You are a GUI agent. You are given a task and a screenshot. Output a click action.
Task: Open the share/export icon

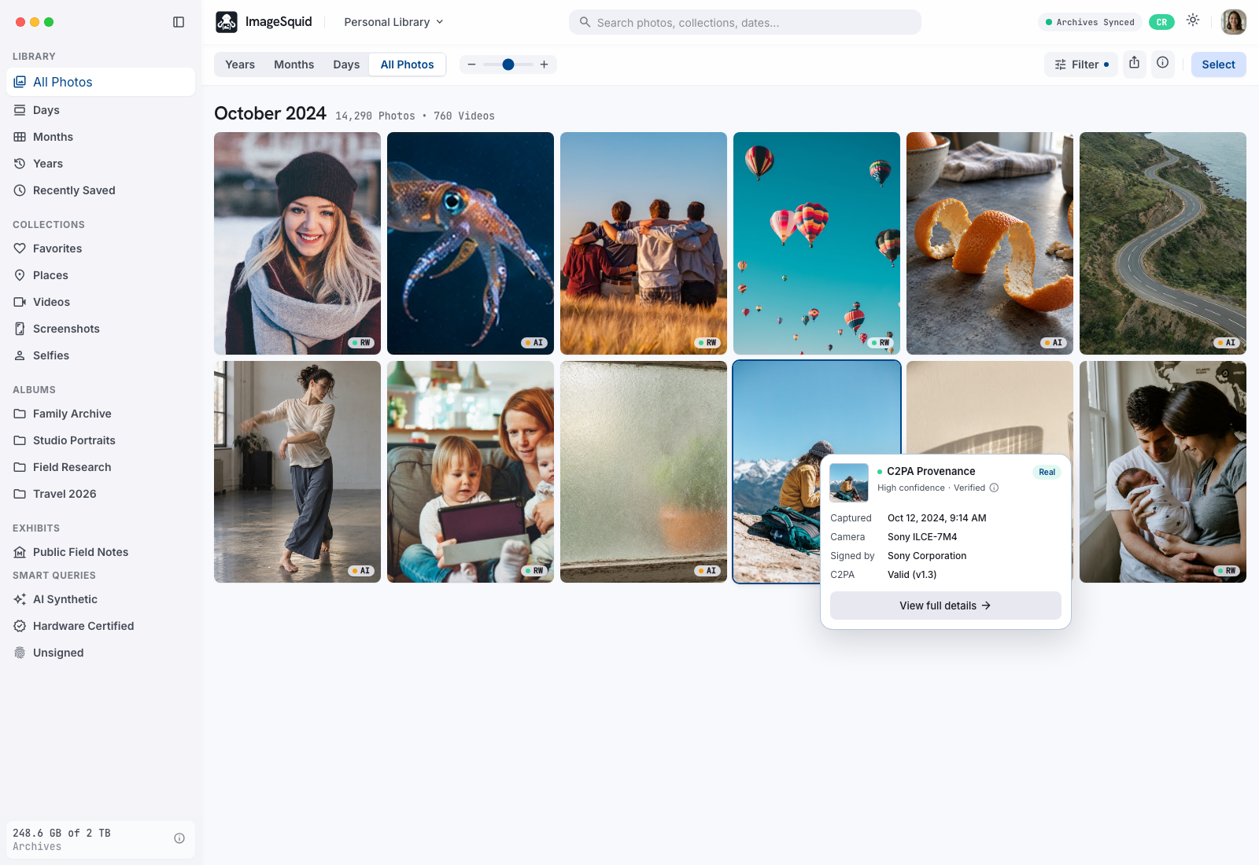pos(1134,63)
